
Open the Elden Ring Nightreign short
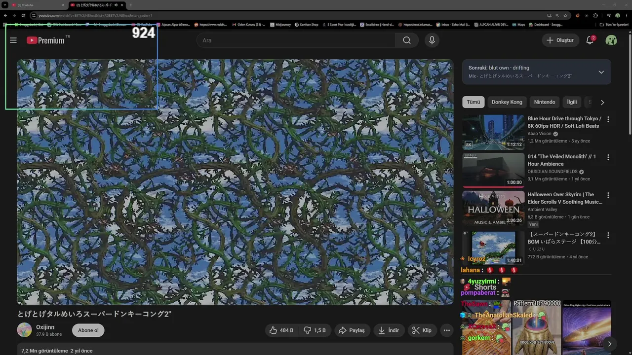(587, 327)
